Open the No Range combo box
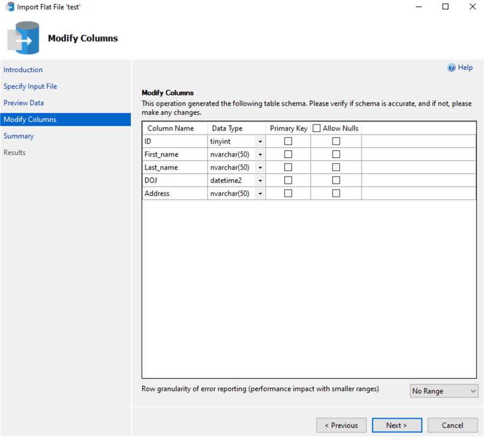The width and height of the screenshot is (484, 437). (x=443, y=391)
